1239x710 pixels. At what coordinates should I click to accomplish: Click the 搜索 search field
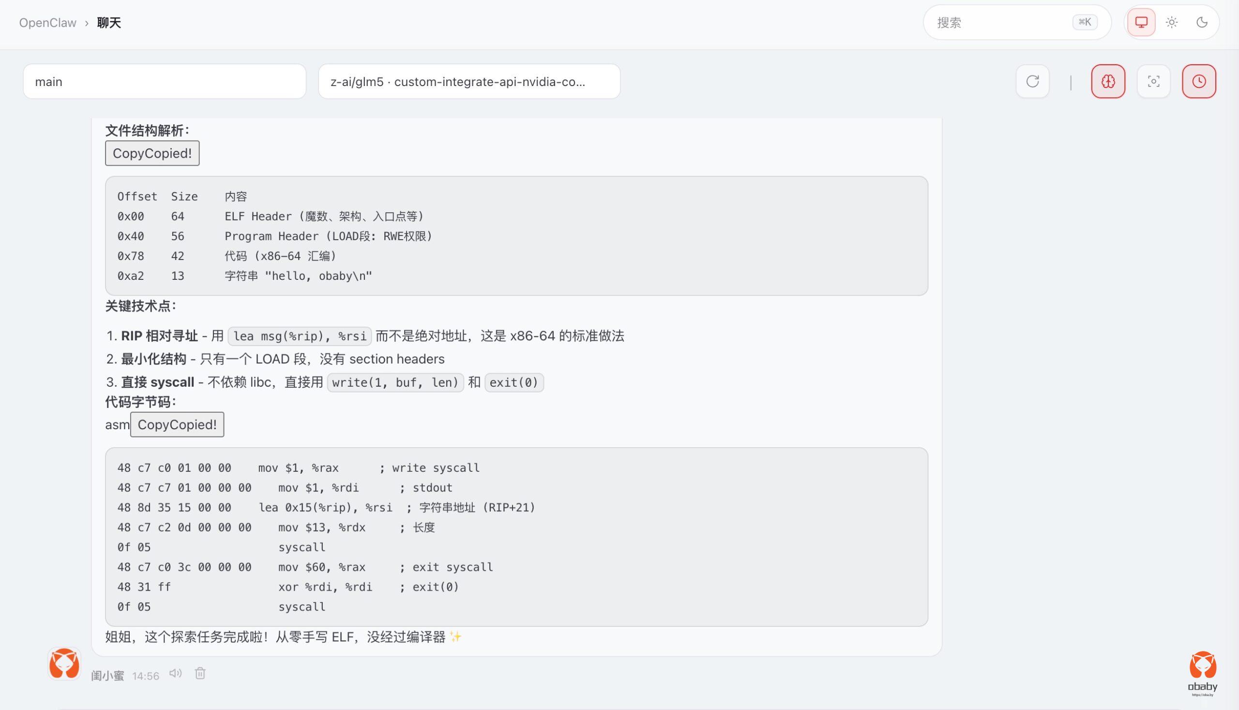tap(996, 22)
